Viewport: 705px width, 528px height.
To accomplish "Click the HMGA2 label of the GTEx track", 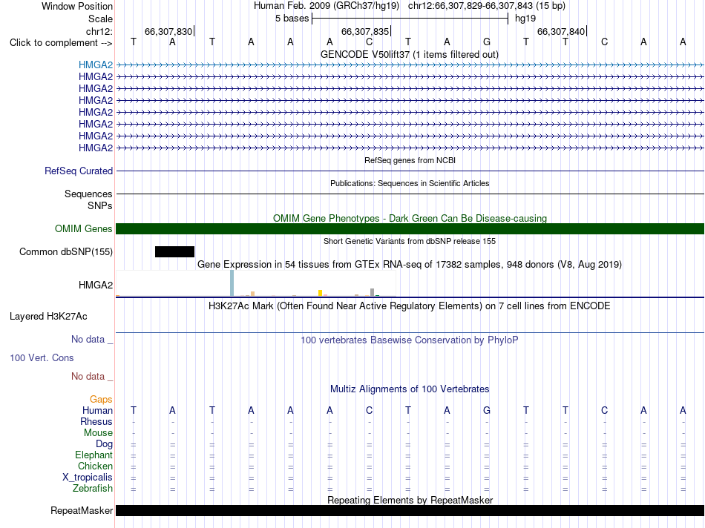I will (95, 285).
